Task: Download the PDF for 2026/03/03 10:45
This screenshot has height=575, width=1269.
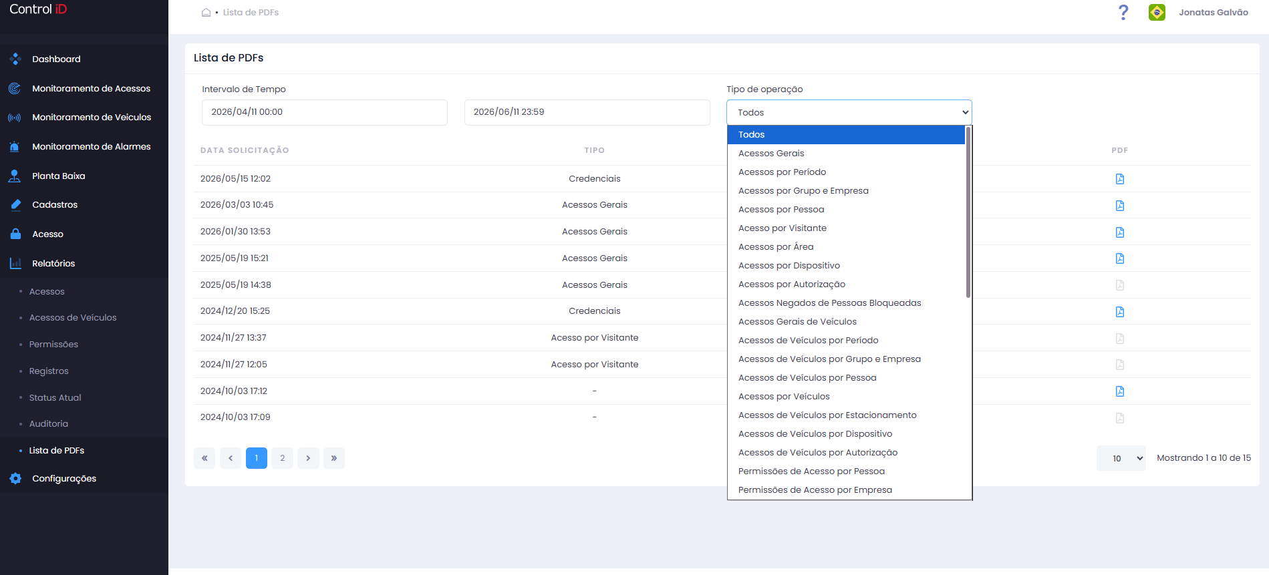Action: (x=1120, y=205)
